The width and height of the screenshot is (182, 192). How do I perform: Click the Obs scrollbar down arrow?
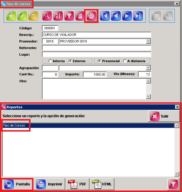click(148, 97)
